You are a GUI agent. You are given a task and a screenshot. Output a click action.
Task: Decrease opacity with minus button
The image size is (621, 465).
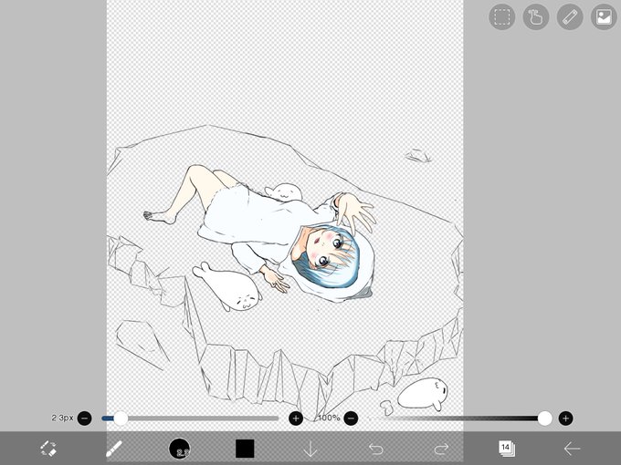351,418
